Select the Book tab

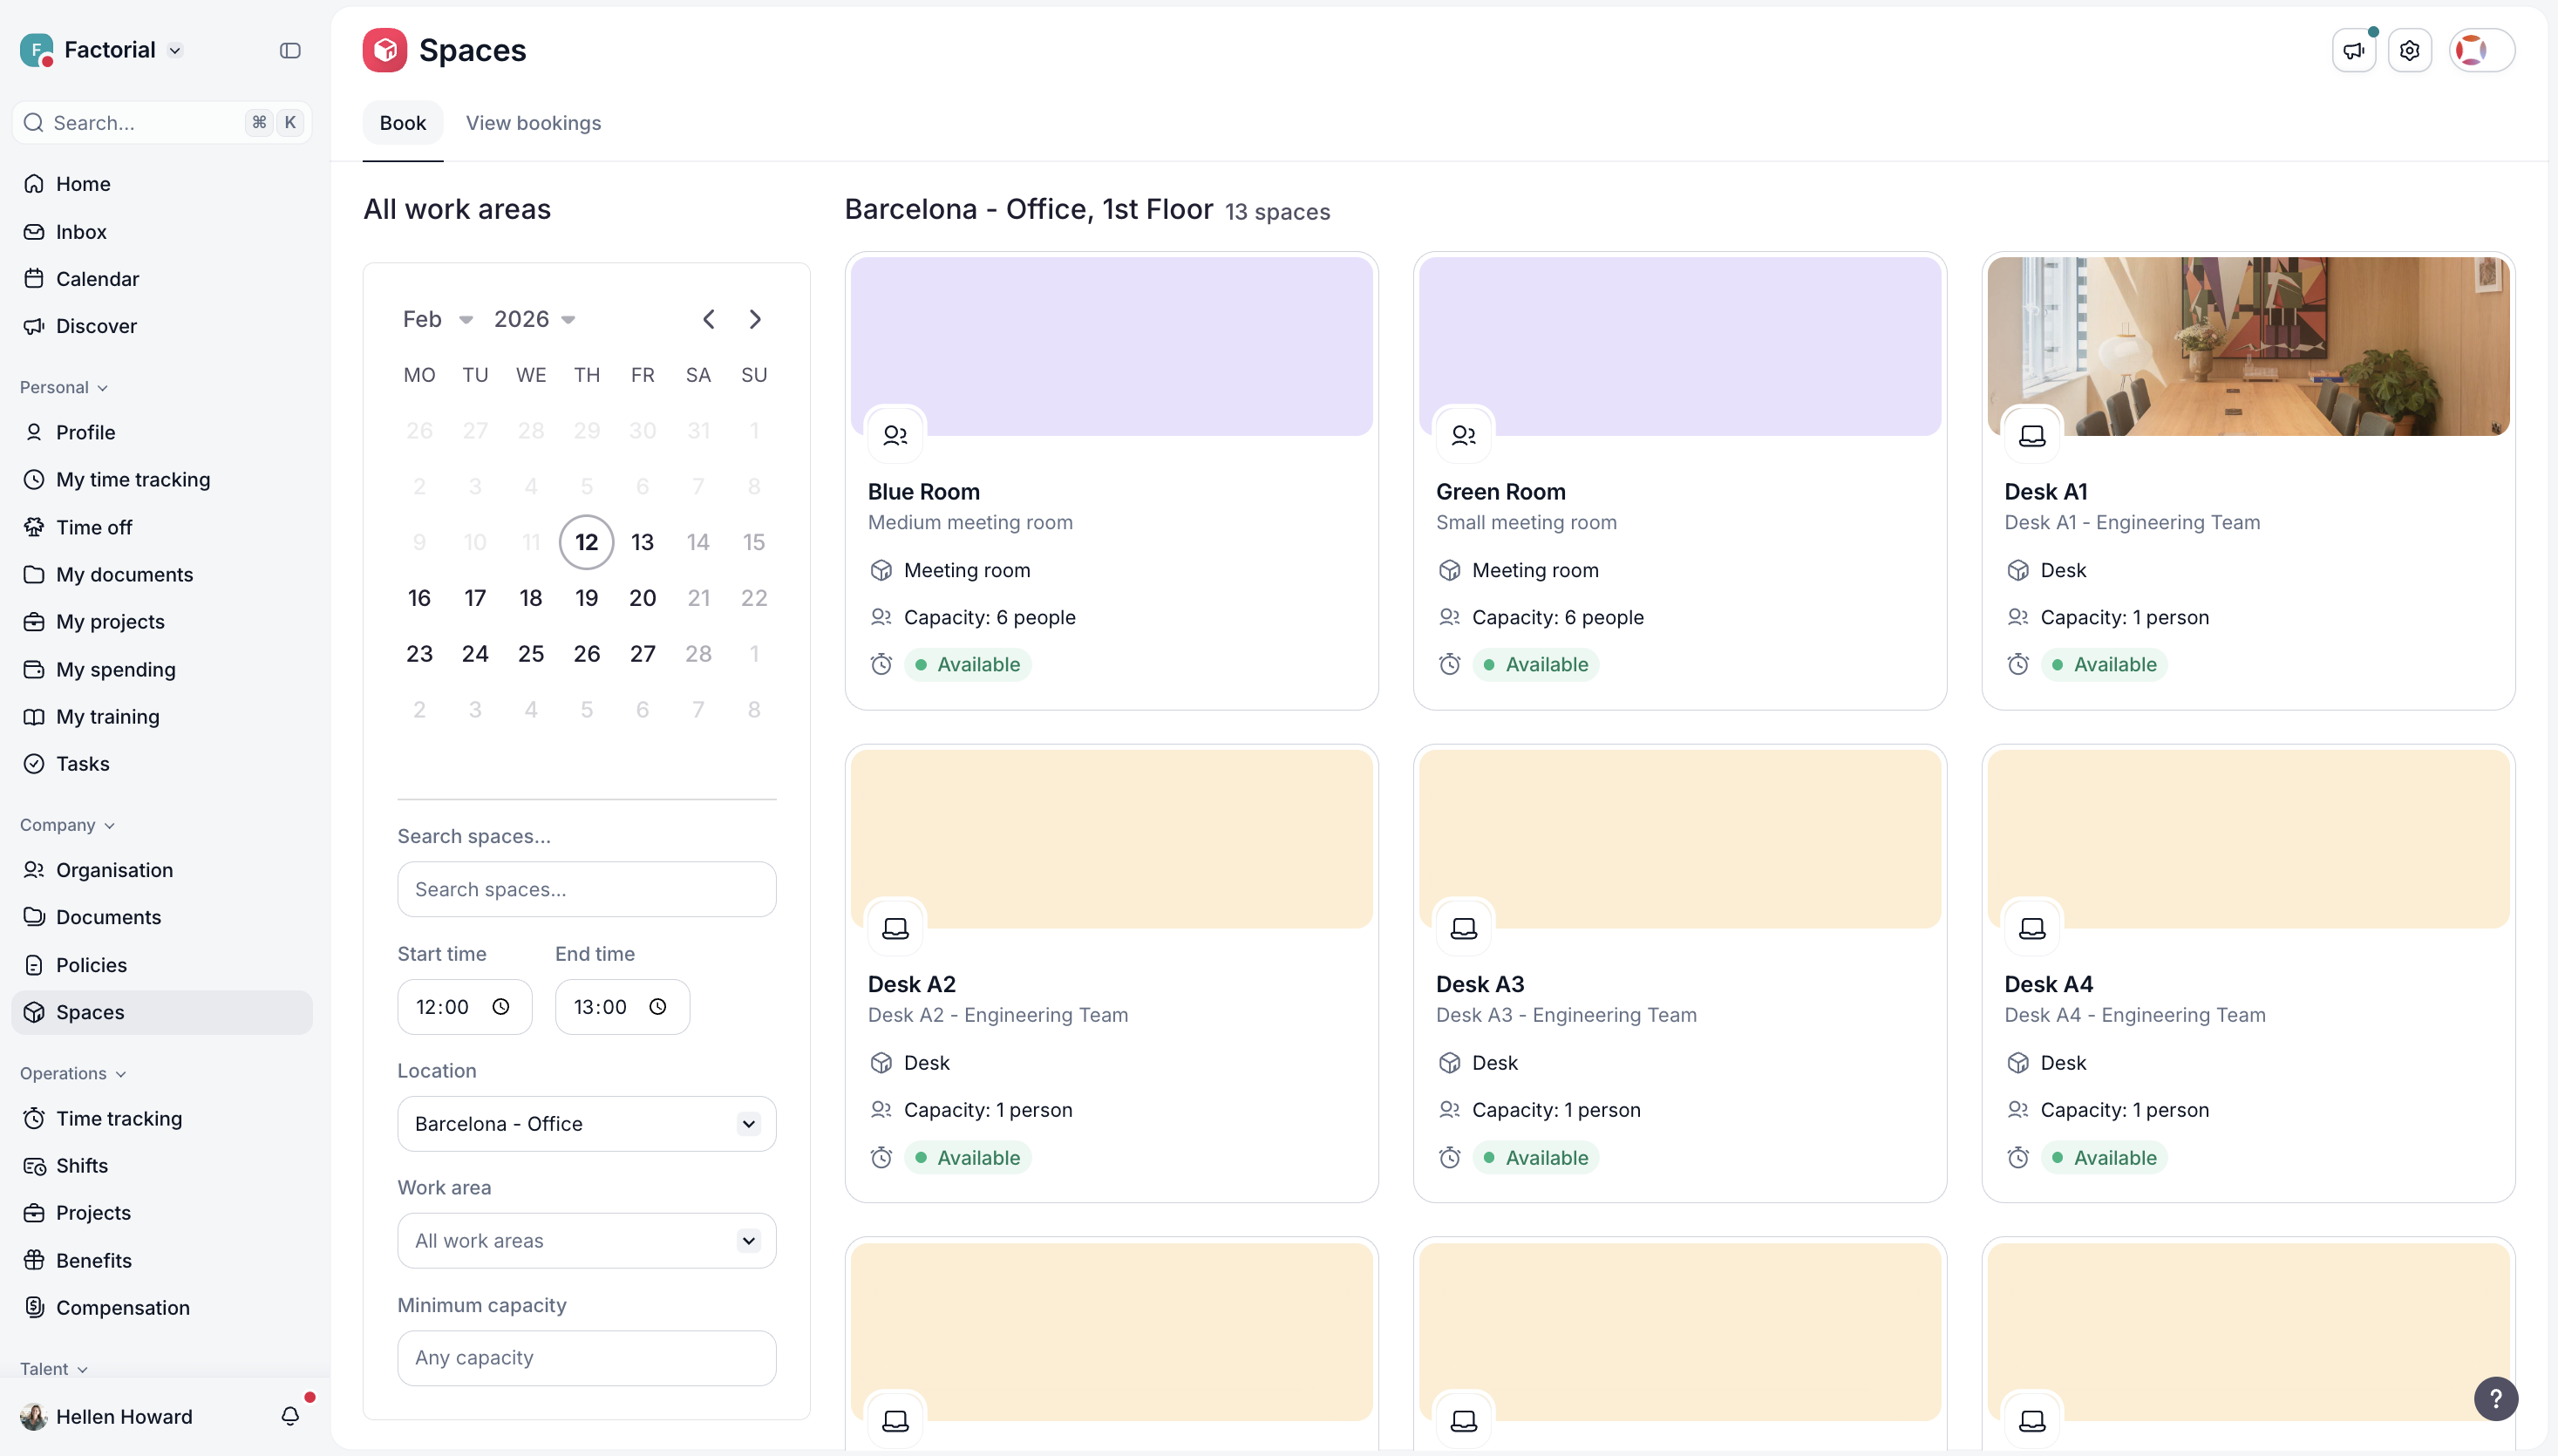click(402, 123)
